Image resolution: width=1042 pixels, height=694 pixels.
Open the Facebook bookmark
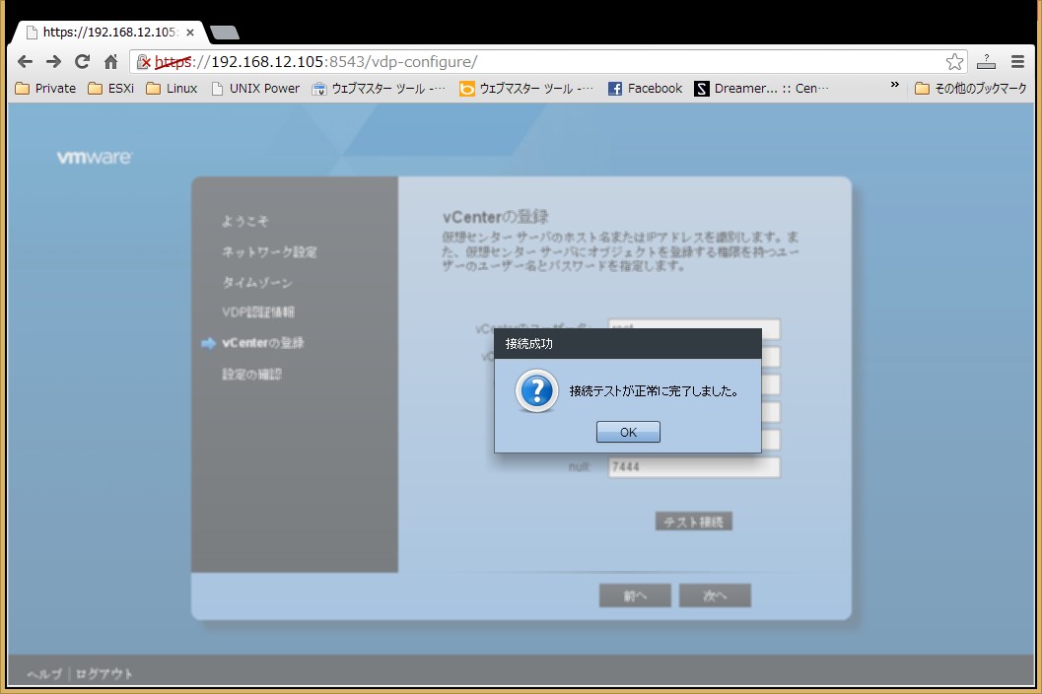[x=645, y=89]
